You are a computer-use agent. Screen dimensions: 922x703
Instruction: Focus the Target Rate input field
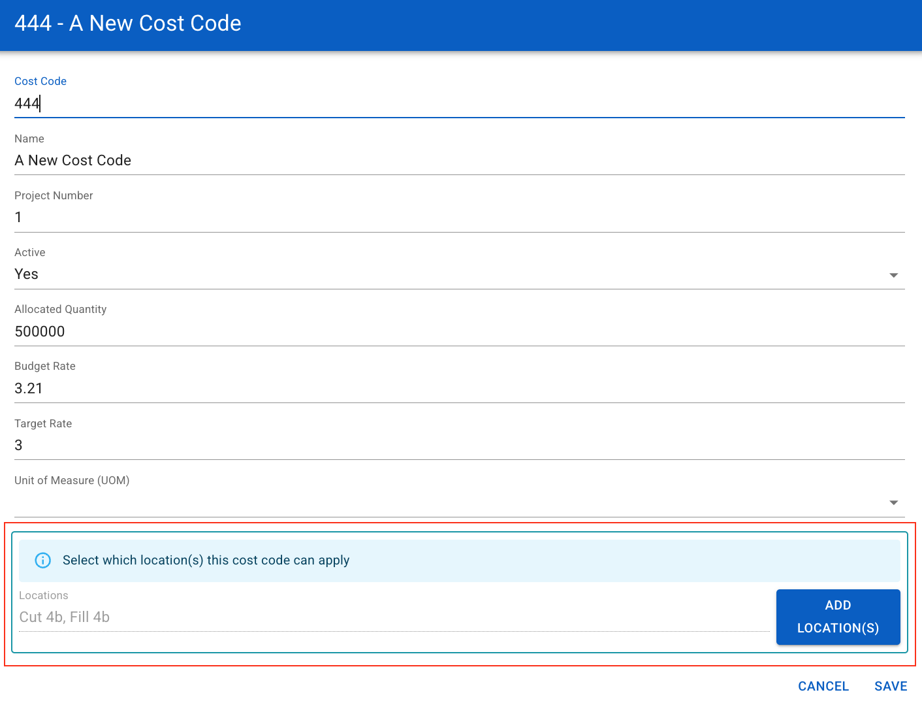pos(457,446)
